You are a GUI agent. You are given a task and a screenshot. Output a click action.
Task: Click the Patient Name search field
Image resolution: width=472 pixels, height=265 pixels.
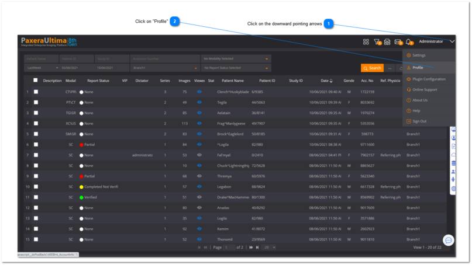tap(41, 59)
